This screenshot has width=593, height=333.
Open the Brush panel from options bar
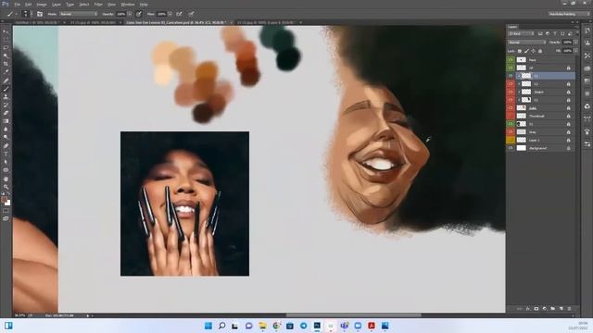(x=40, y=14)
